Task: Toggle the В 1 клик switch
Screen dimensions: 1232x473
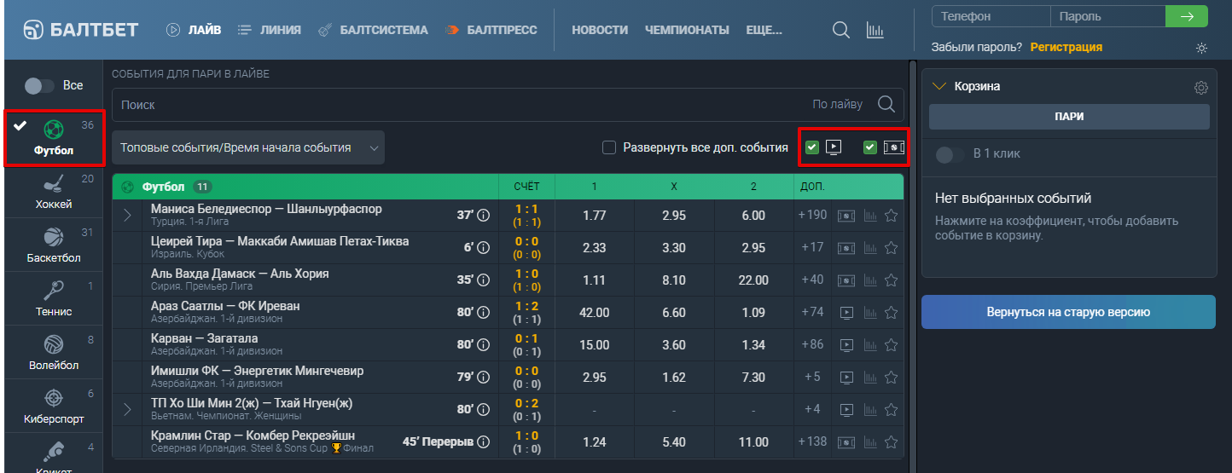Action: pos(947,154)
